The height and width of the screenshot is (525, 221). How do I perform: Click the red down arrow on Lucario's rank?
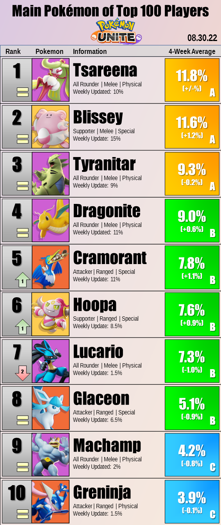[22, 374]
